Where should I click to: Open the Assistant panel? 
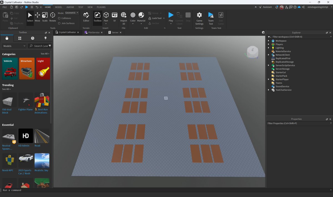(x=265, y=7)
